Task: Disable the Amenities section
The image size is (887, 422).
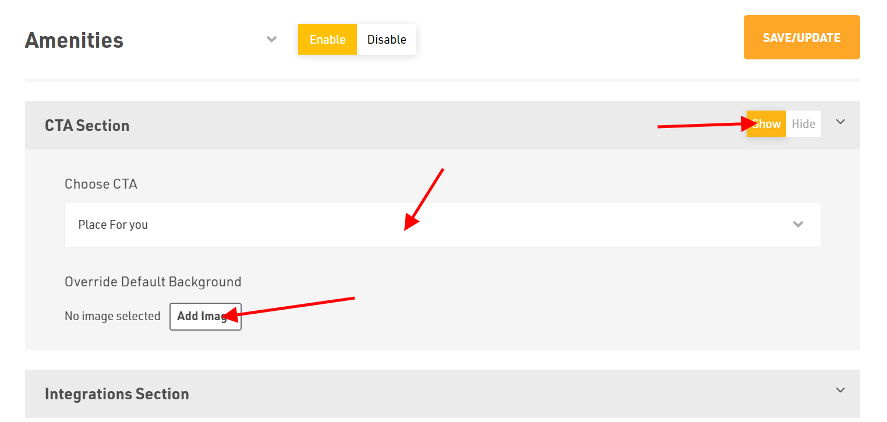Action: (x=387, y=40)
